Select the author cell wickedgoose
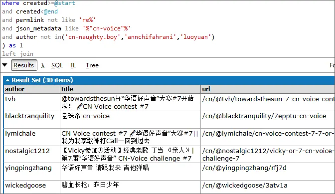Screen dimensions: 335x194 click(32, 187)
